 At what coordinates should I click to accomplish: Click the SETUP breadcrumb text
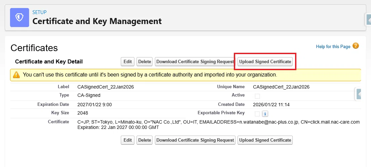[x=39, y=12]
